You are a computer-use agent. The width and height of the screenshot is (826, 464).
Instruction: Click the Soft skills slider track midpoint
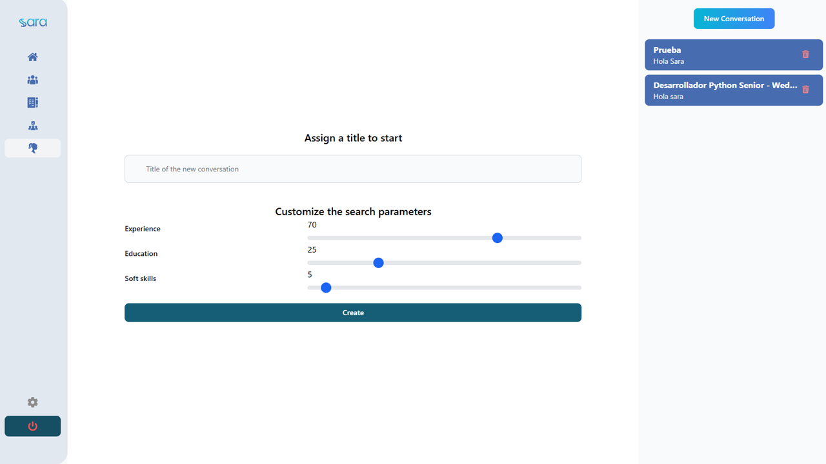point(445,287)
